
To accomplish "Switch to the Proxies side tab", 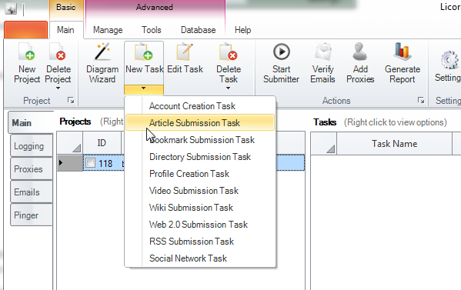I will [x=31, y=169].
